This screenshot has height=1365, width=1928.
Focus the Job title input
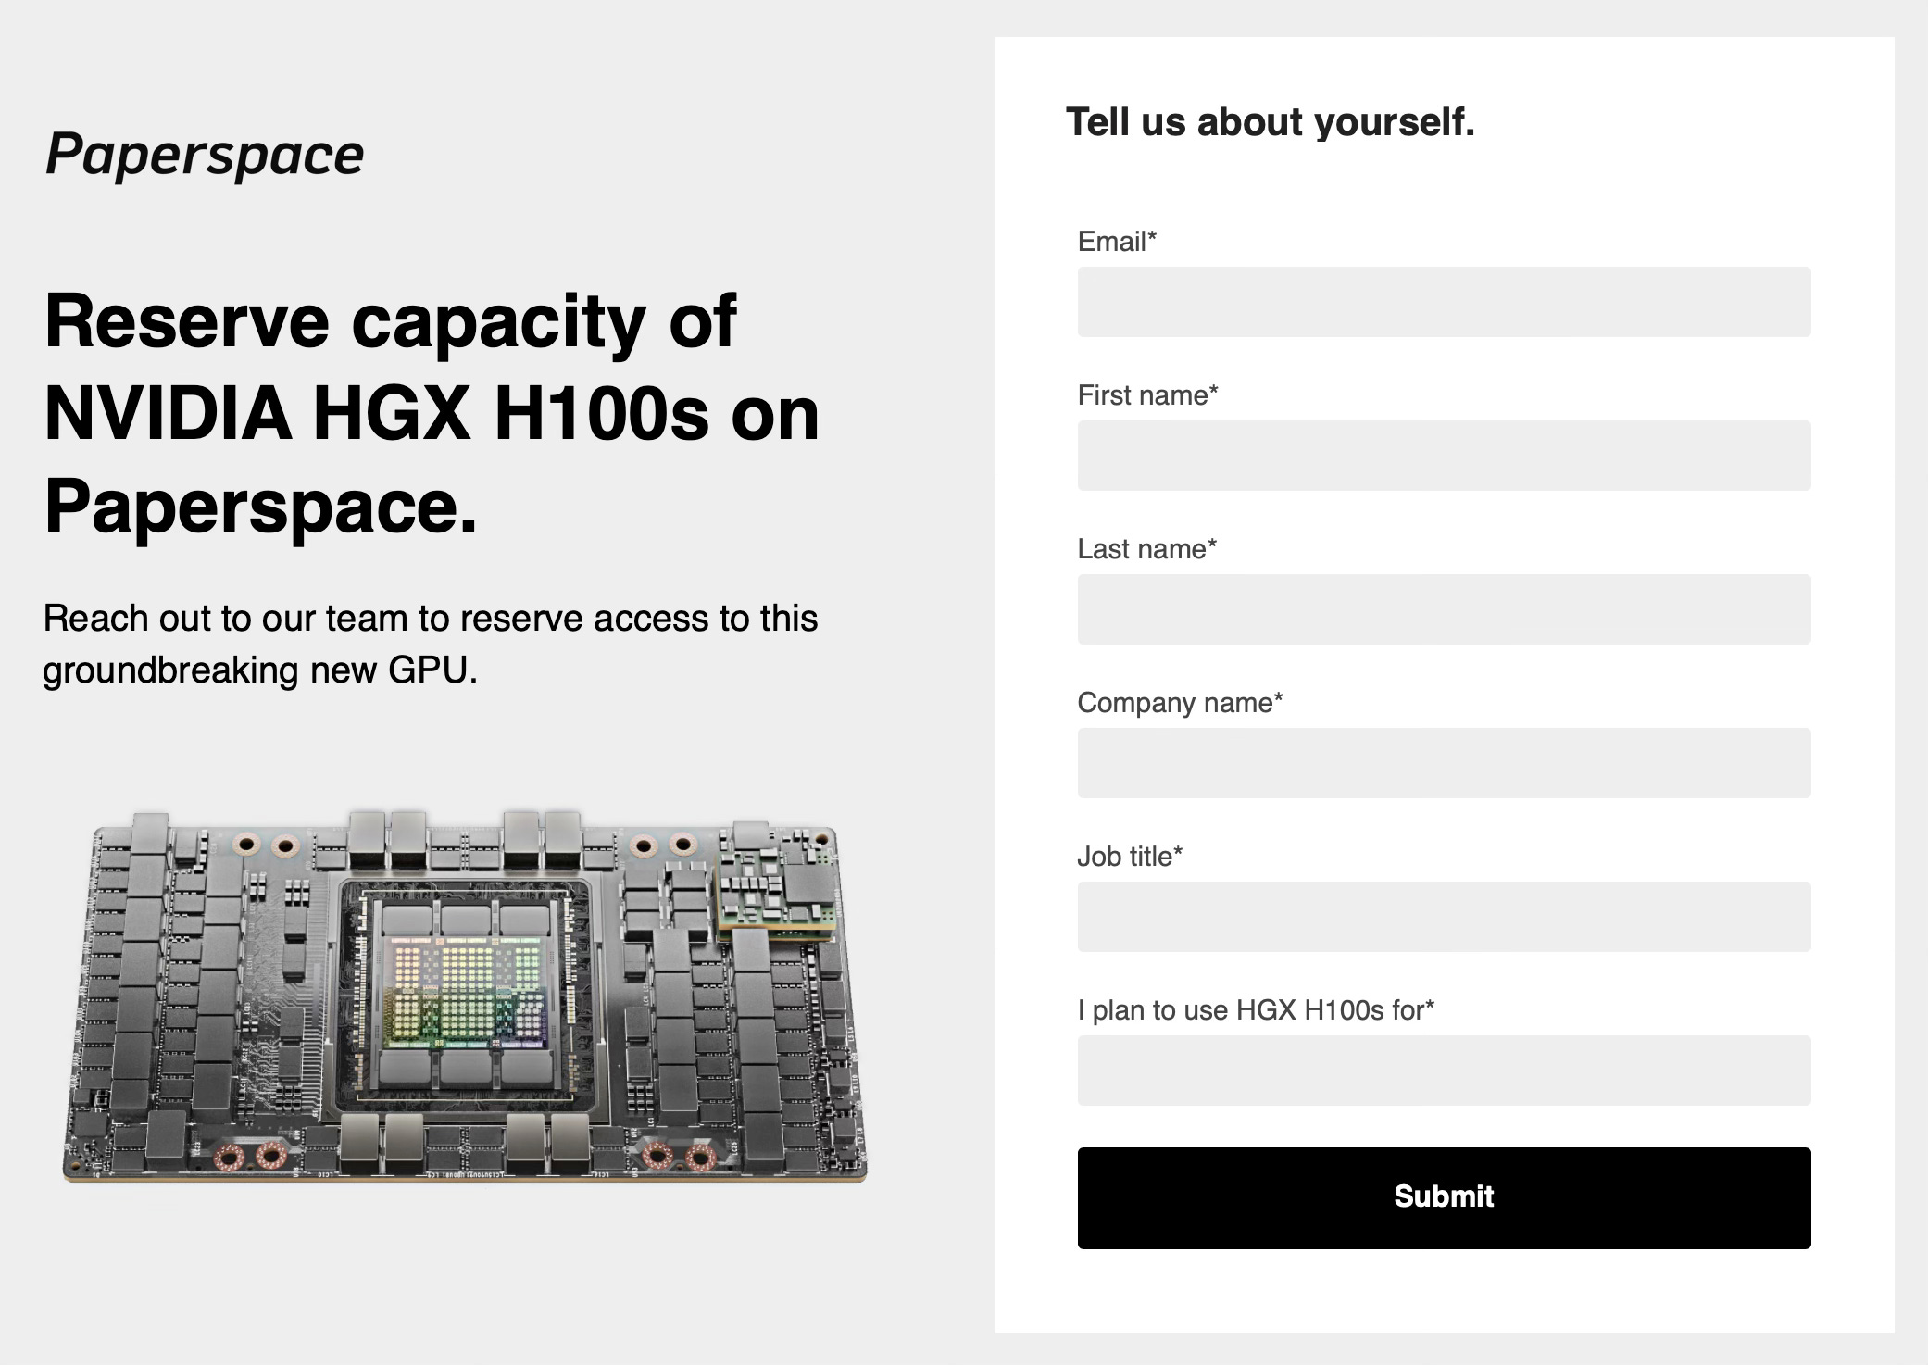[1444, 917]
